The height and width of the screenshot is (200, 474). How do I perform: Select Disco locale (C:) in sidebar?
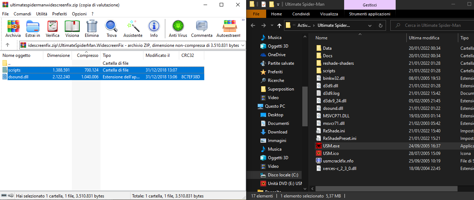pos(283,175)
